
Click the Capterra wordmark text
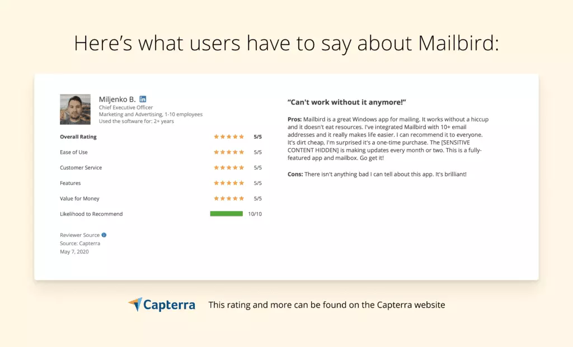point(169,305)
